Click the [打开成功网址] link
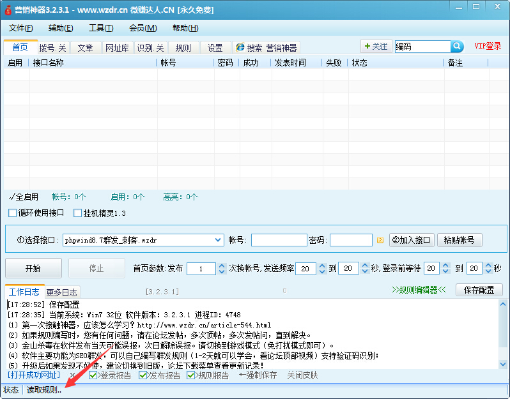Screen dimensions: 510x399 click(x=34, y=375)
